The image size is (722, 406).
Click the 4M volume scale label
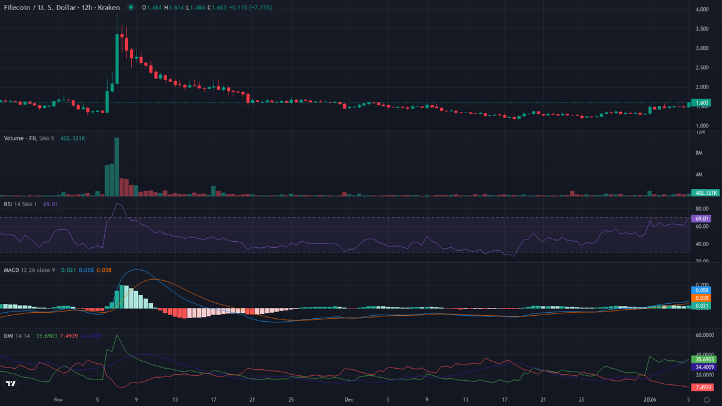tap(699, 175)
